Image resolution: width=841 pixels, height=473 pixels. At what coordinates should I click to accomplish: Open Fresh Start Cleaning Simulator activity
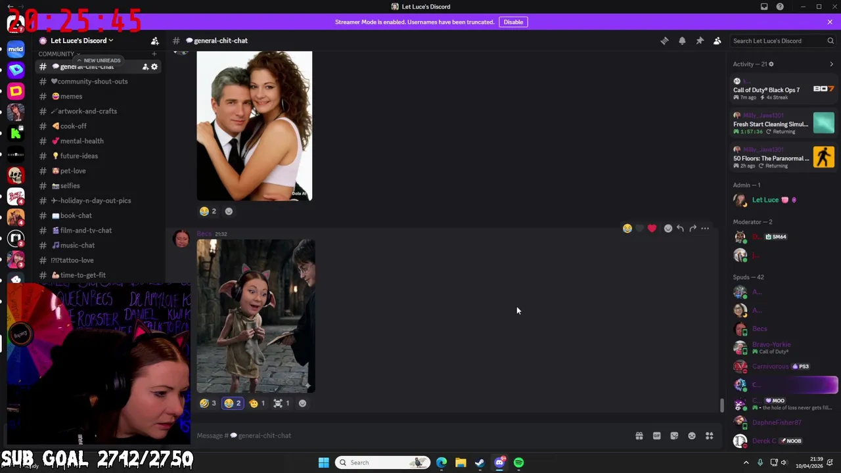[784, 124]
